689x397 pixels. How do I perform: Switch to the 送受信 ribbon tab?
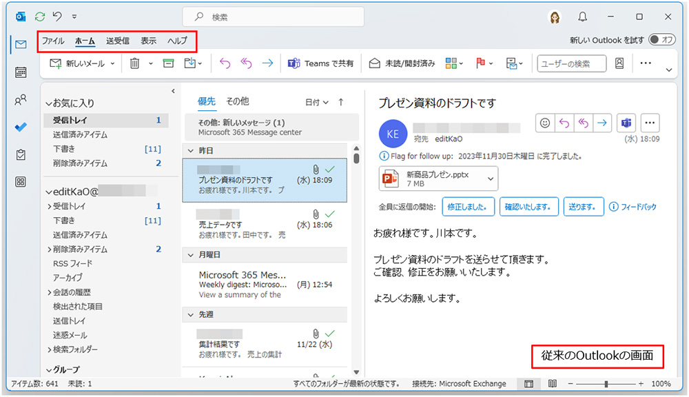(117, 41)
